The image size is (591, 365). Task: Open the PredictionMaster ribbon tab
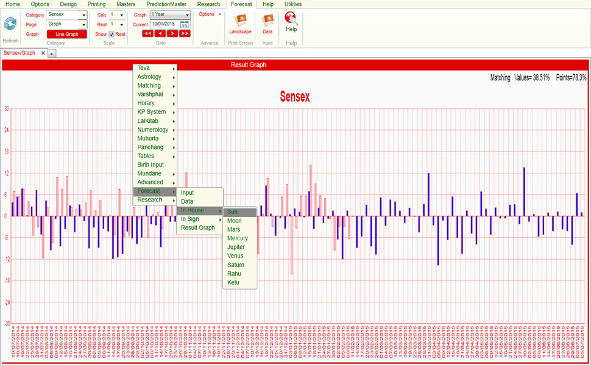166,4
